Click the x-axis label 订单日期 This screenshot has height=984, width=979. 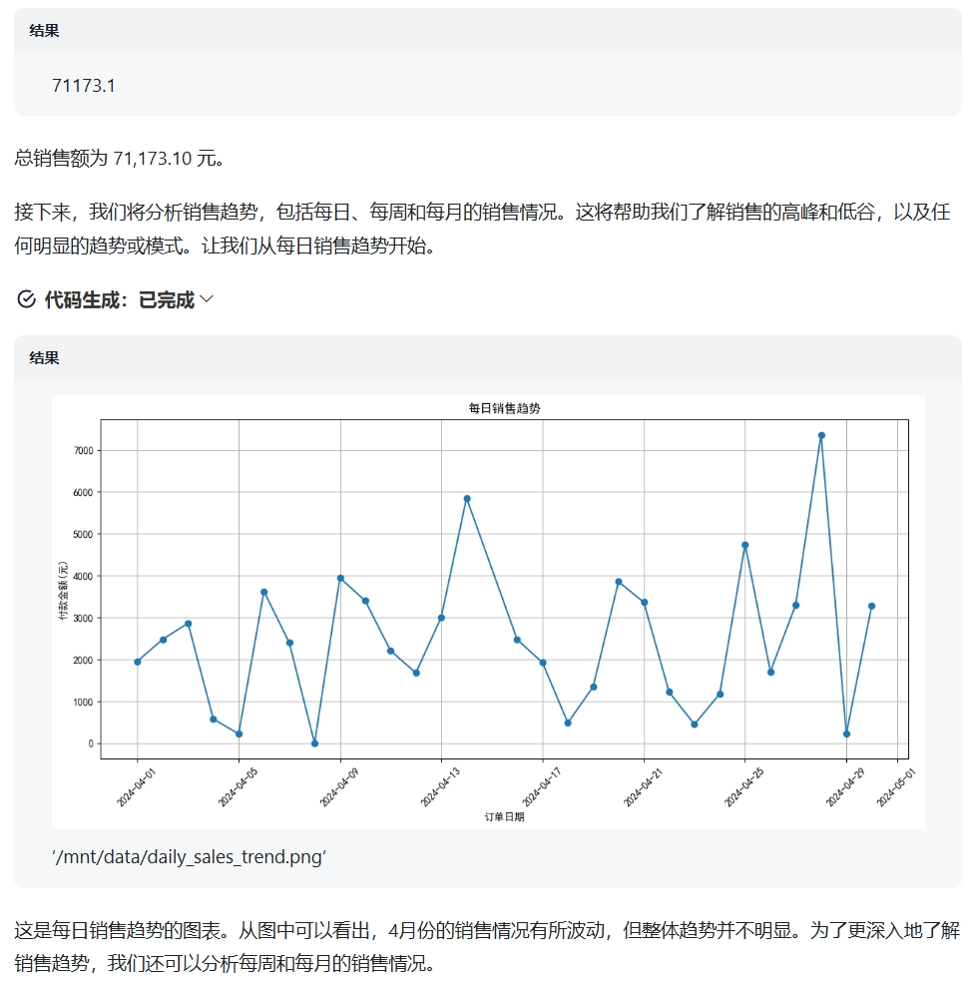pos(504,816)
